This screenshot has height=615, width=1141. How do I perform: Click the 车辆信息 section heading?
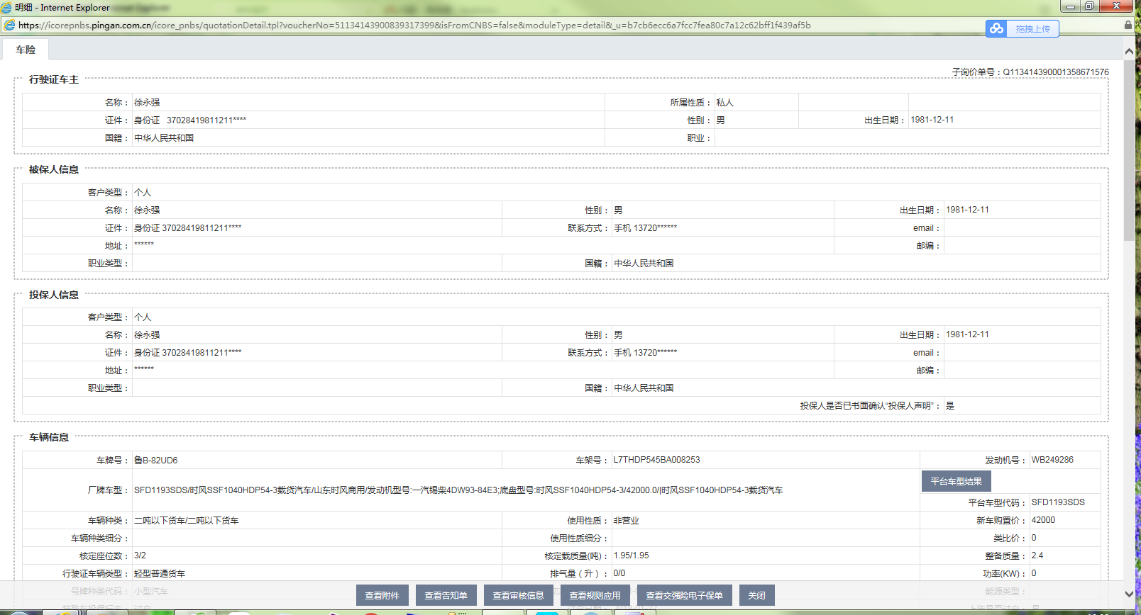coord(49,437)
